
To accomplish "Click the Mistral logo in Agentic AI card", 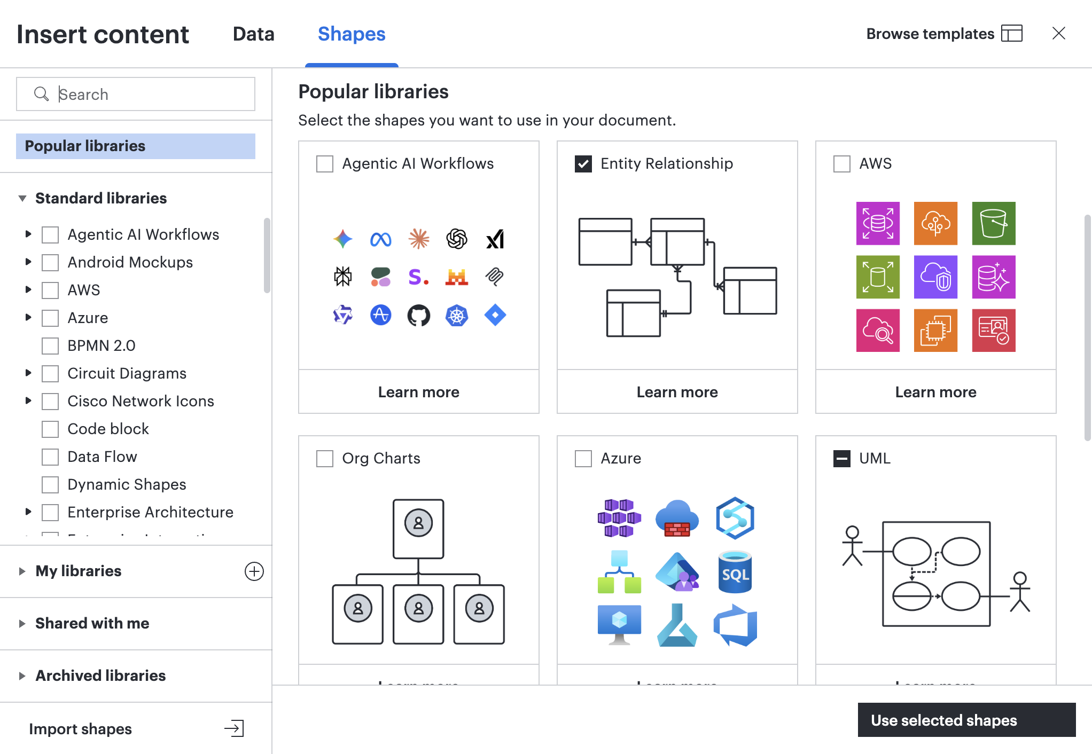I will [457, 277].
